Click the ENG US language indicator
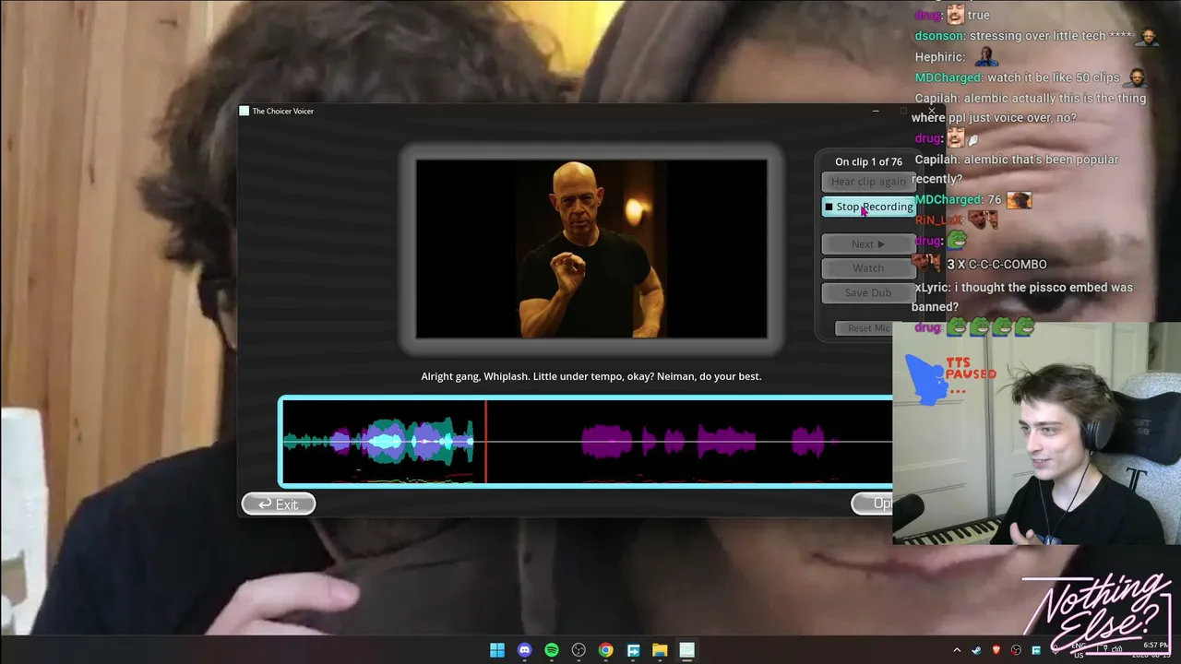The height and width of the screenshot is (664, 1181). [x=1079, y=650]
